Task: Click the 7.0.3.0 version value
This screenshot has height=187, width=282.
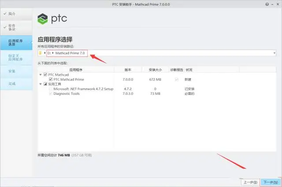Action: tap(128, 93)
